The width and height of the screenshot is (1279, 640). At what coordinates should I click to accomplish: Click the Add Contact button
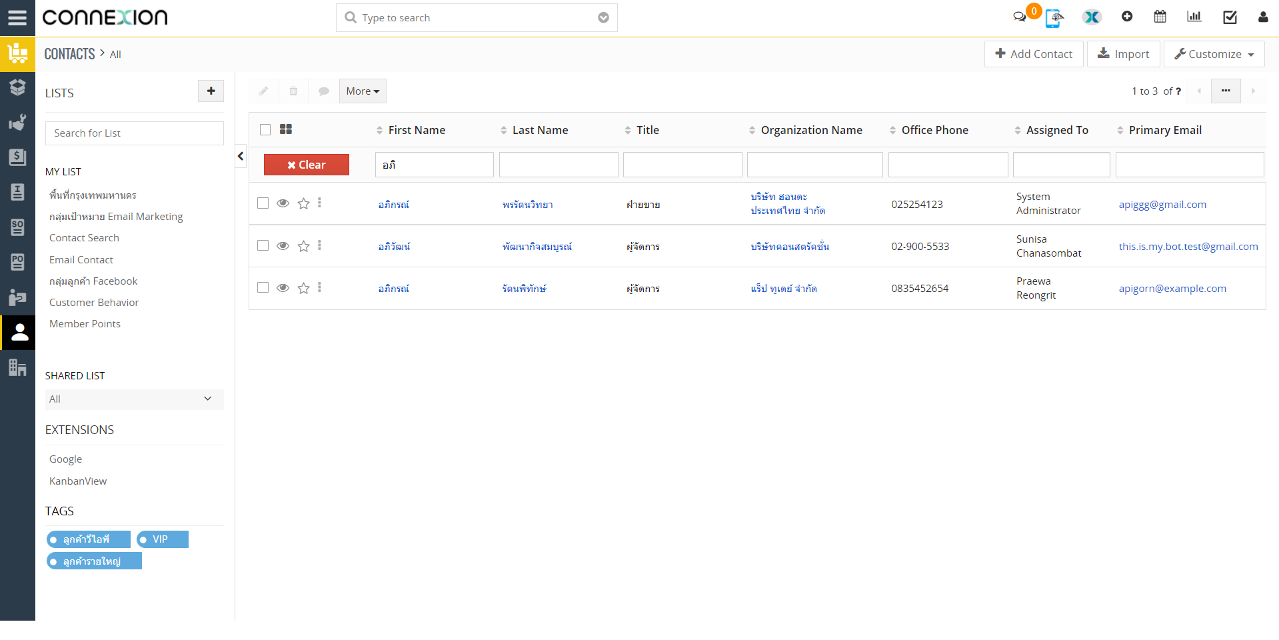pos(1033,54)
